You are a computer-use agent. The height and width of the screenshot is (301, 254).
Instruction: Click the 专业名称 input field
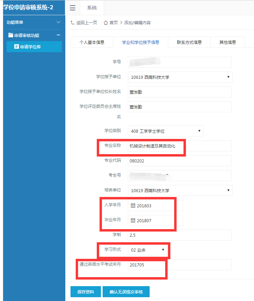[179, 146]
